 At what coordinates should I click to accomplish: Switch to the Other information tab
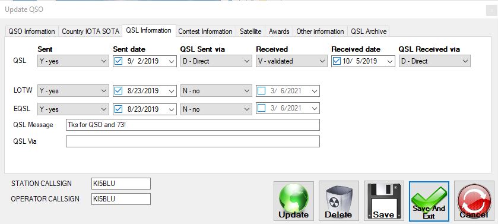[320, 31]
